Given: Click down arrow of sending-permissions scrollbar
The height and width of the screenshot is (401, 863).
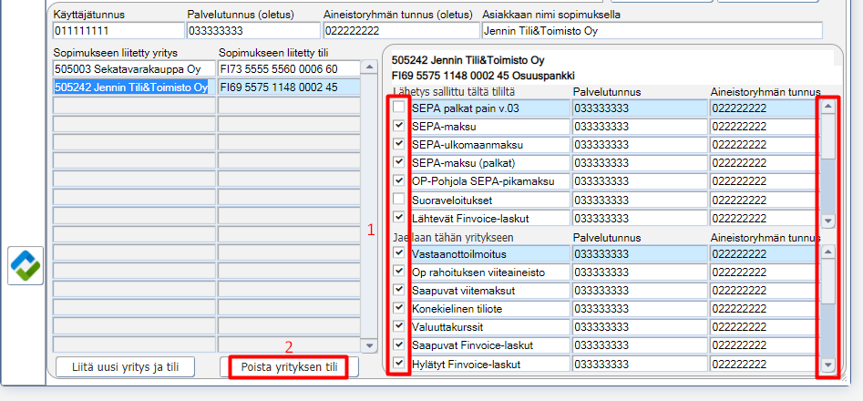Looking at the screenshot, I should [827, 221].
